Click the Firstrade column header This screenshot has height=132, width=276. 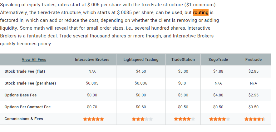pos(254,60)
